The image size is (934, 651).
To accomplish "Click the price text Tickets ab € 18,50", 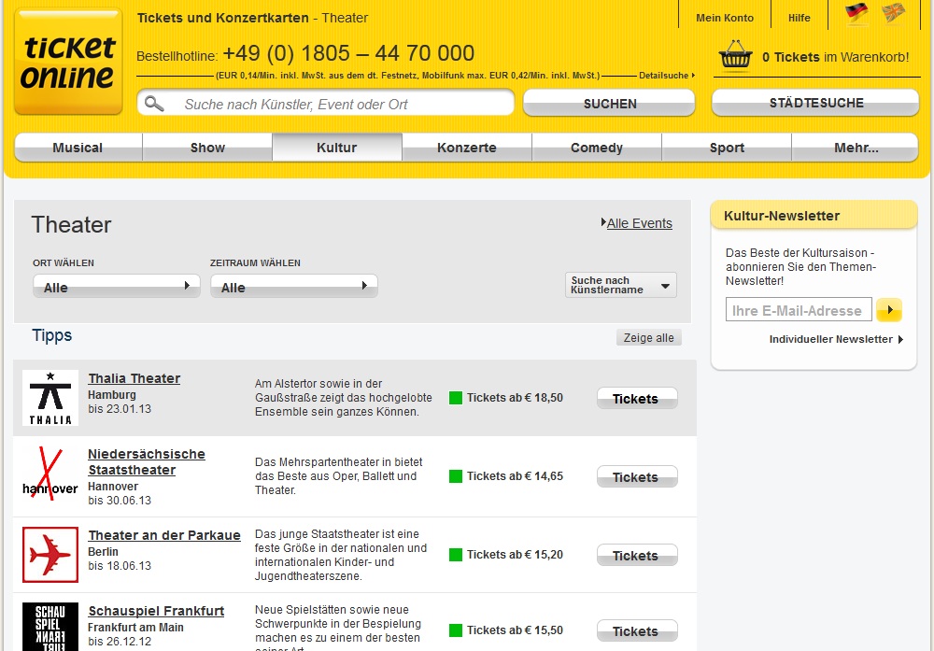I will click(515, 398).
